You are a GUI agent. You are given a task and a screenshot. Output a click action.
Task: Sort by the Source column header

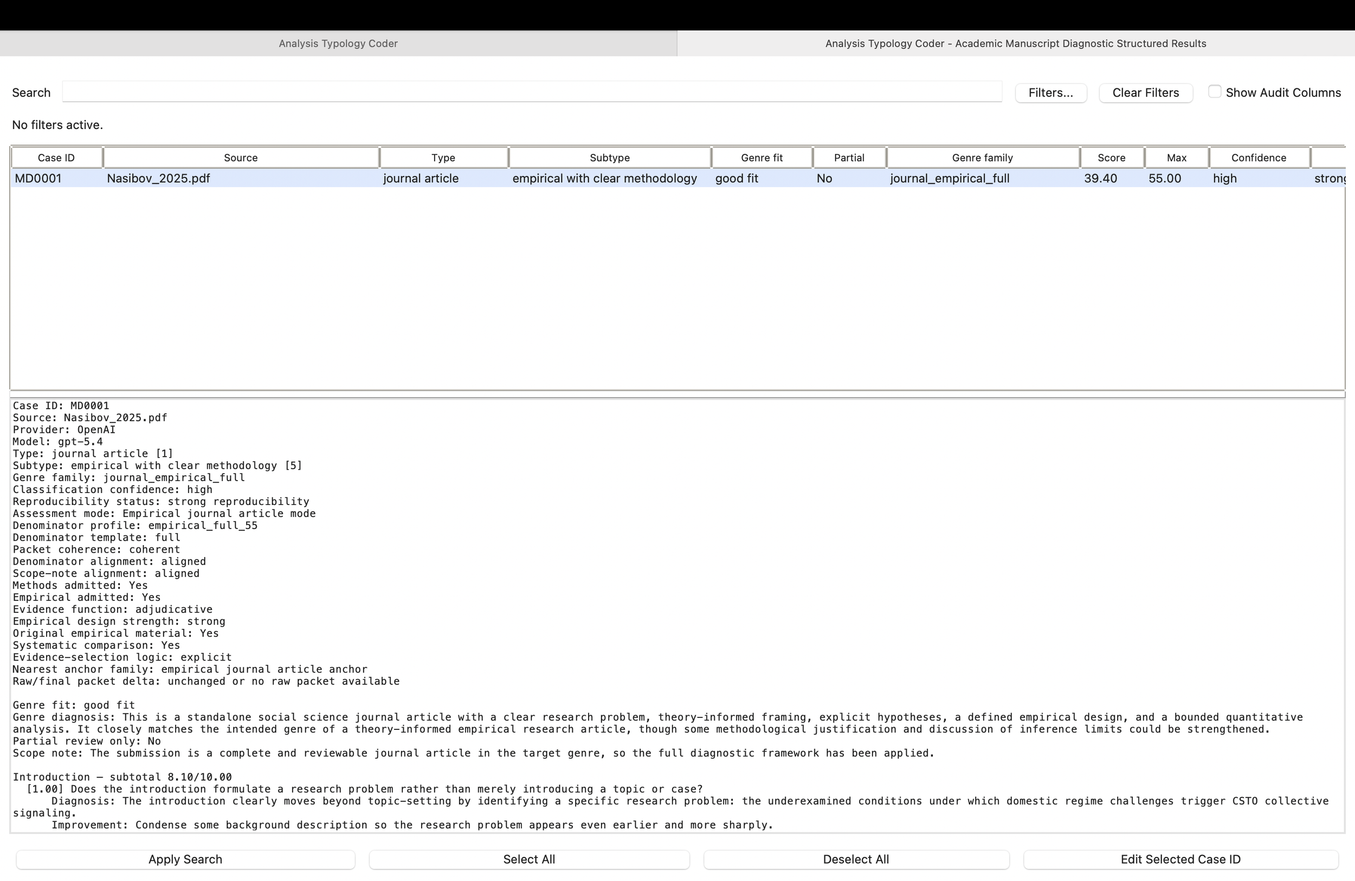(241, 158)
